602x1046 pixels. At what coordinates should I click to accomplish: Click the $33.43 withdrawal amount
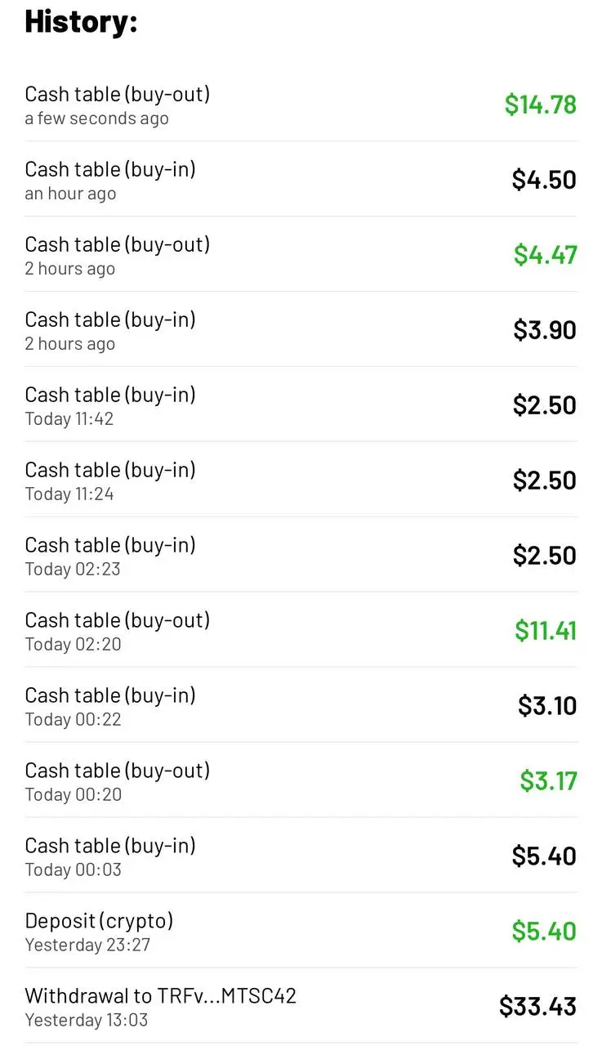tap(538, 1006)
